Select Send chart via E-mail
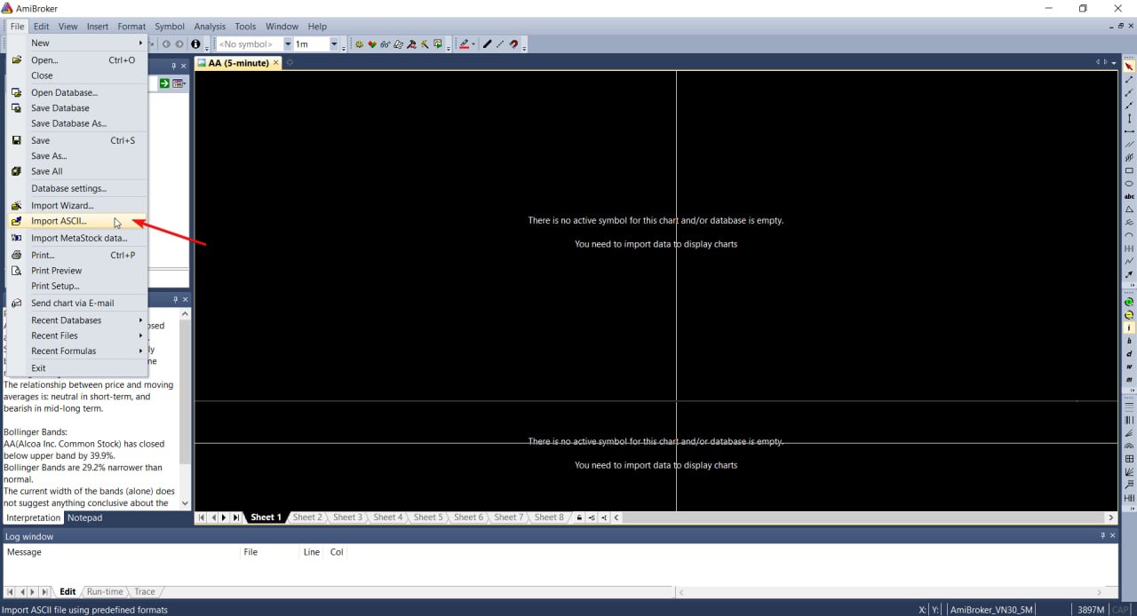This screenshot has height=616, width=1137. (x=77, y=303)
